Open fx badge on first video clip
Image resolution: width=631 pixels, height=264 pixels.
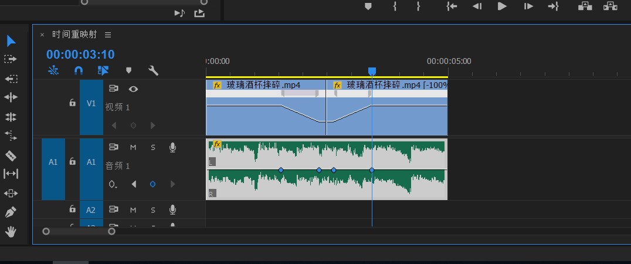pos(218,85)
